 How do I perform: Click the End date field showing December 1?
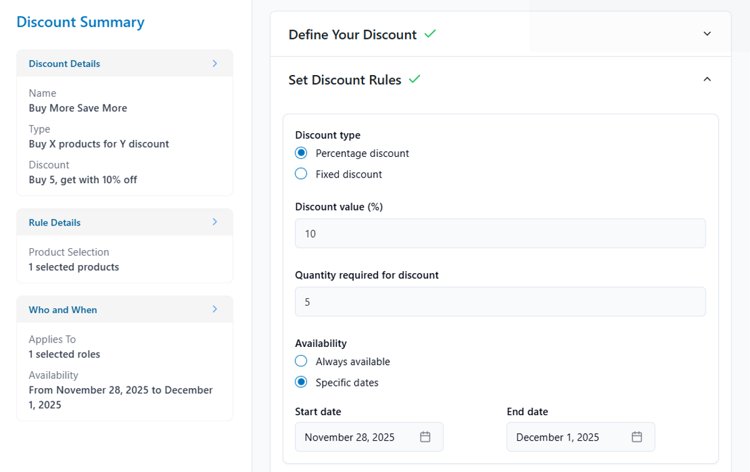tap(566, 437)
